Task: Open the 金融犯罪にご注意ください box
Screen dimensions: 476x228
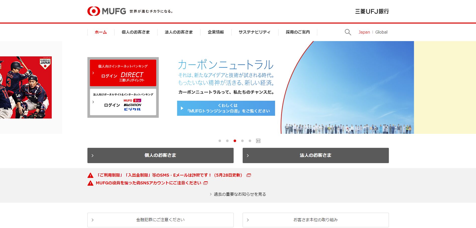Action: coord(160,220)
